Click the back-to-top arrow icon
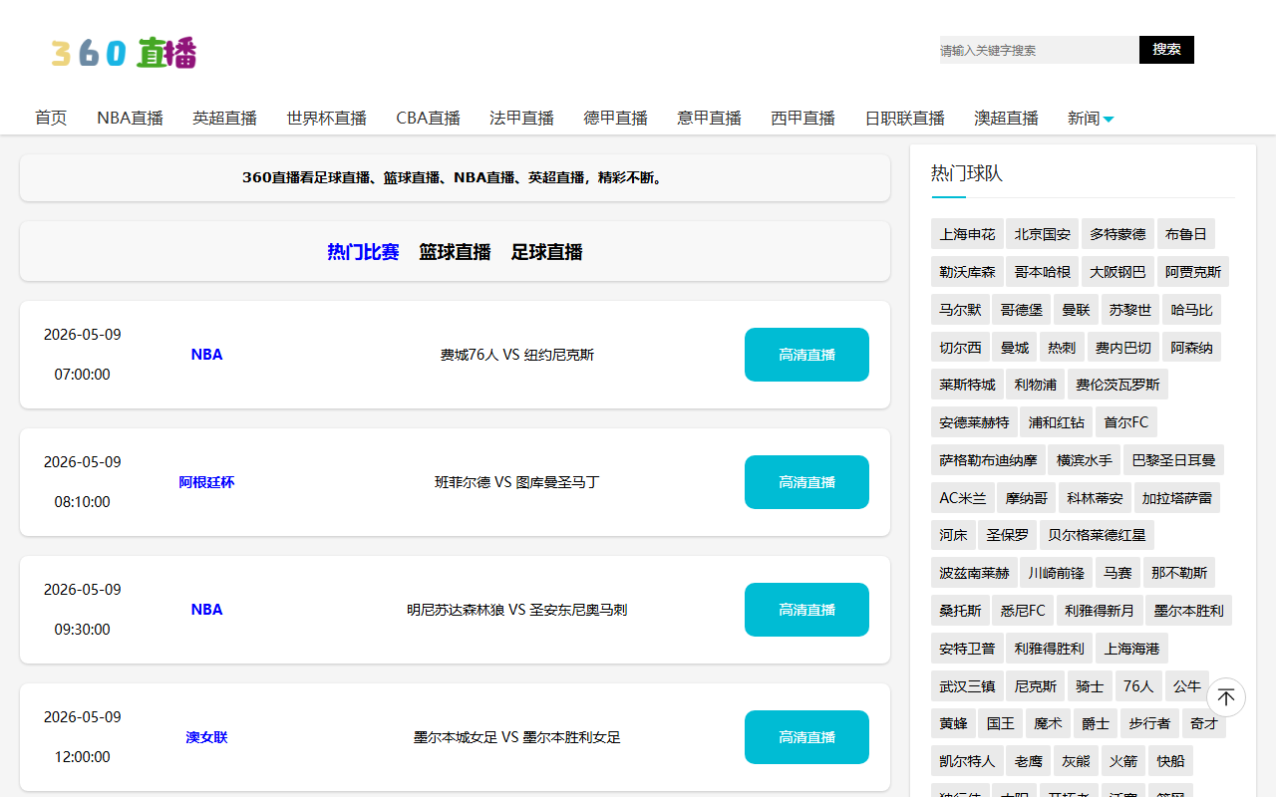The height and width of the screenshot is (797, 1276). (1226, 697)
